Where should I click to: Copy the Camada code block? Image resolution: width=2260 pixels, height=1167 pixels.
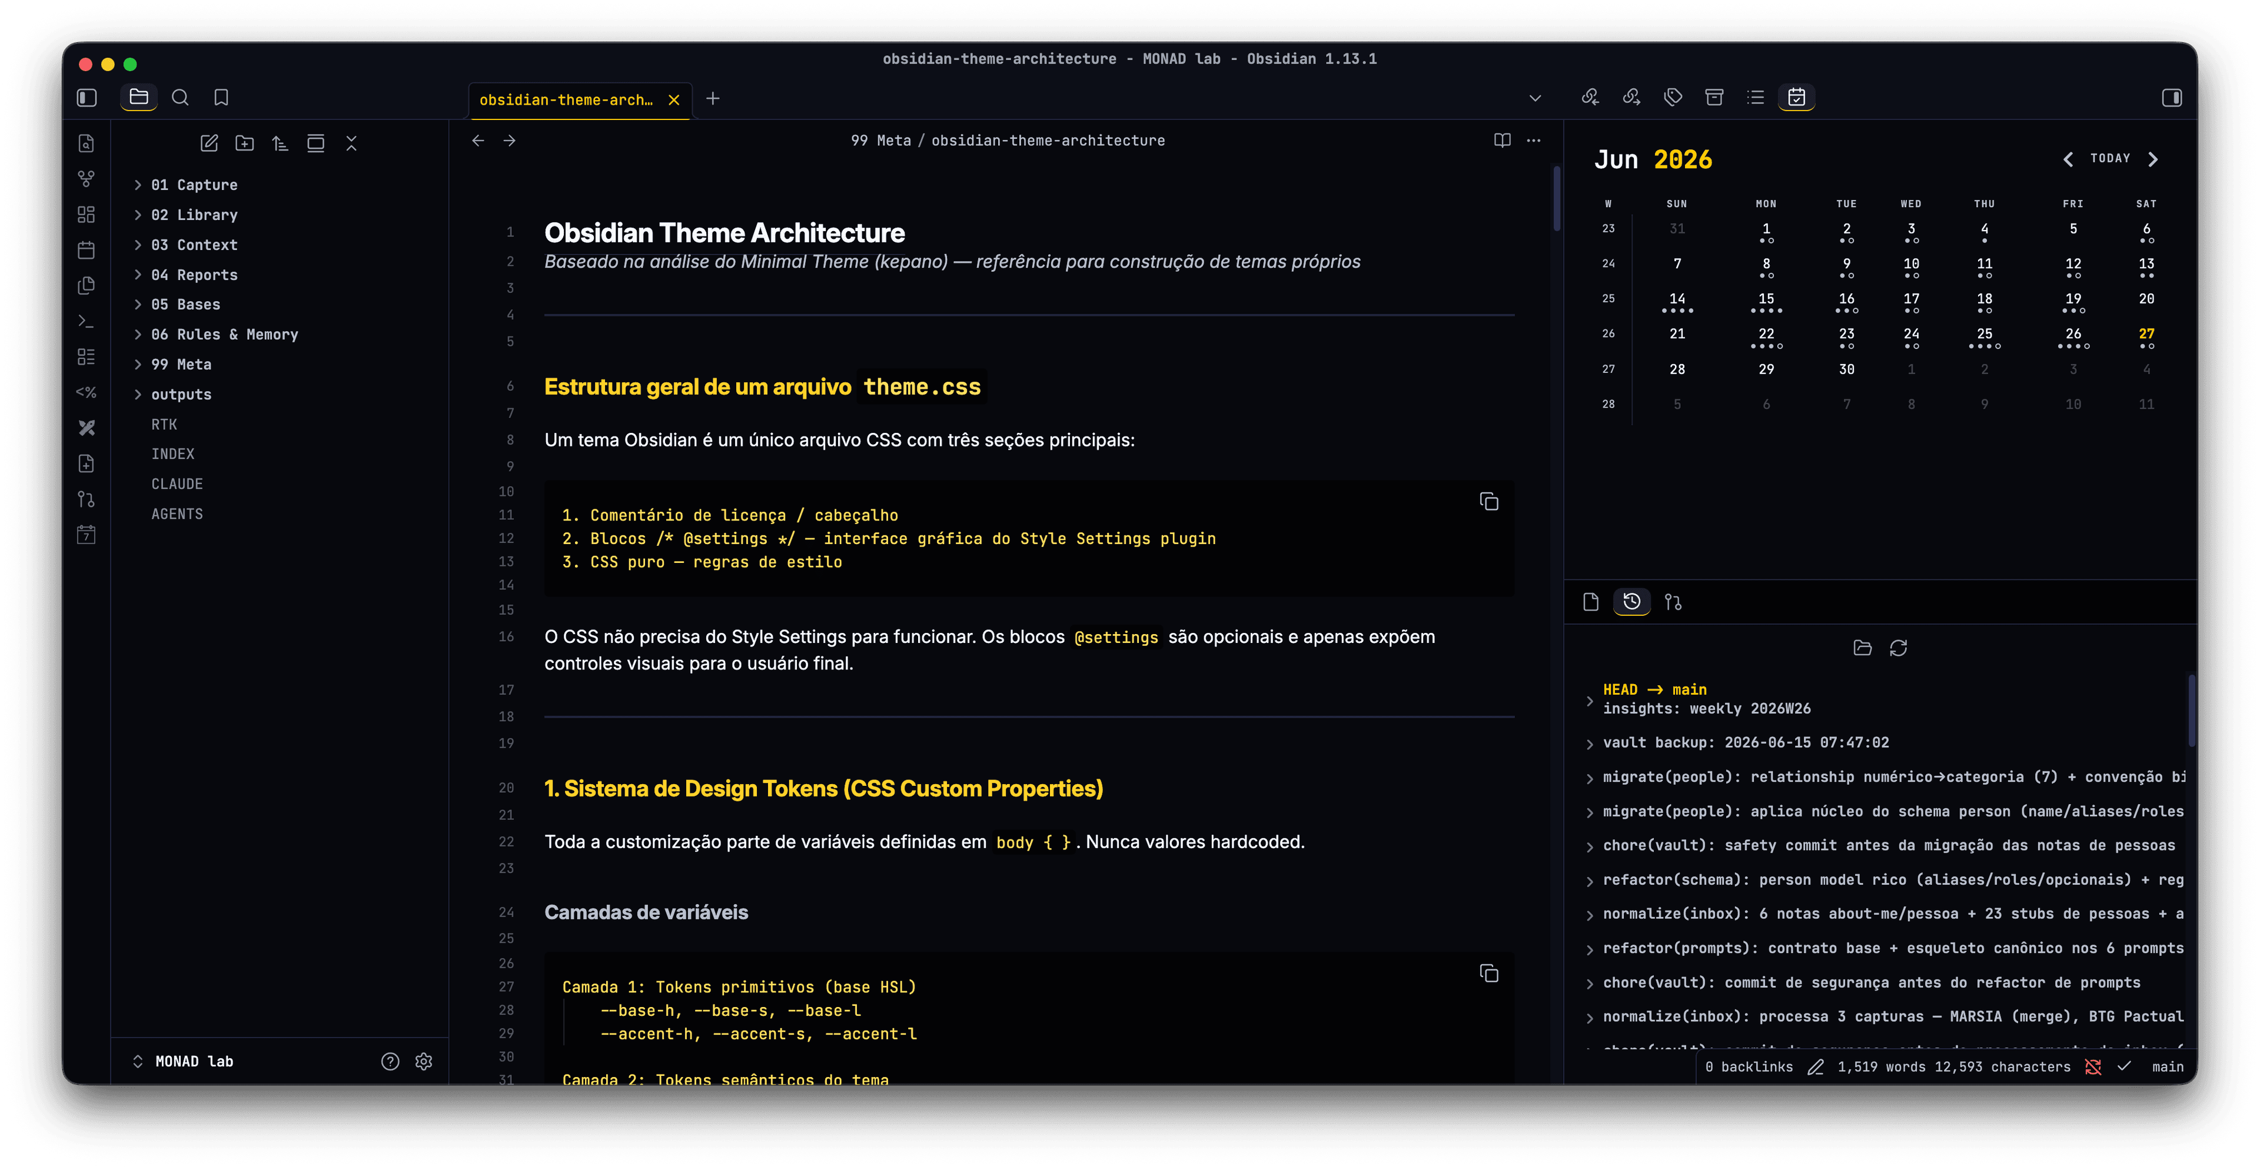click(1489, 973)
